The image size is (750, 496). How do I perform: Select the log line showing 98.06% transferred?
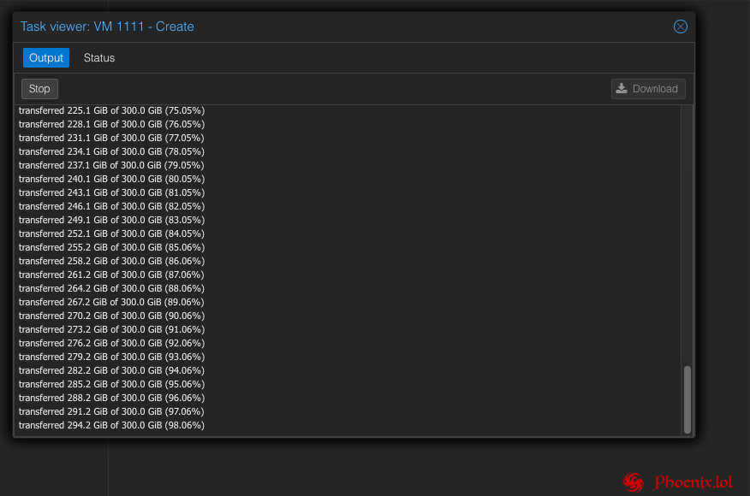[x=111, y=425]
